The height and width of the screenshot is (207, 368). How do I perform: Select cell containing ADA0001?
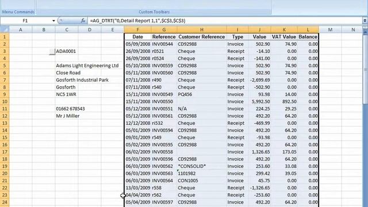66,51
